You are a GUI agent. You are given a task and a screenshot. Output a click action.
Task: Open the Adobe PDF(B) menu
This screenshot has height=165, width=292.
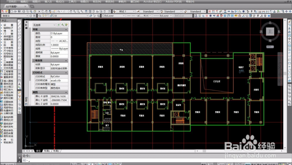(174, 2)
